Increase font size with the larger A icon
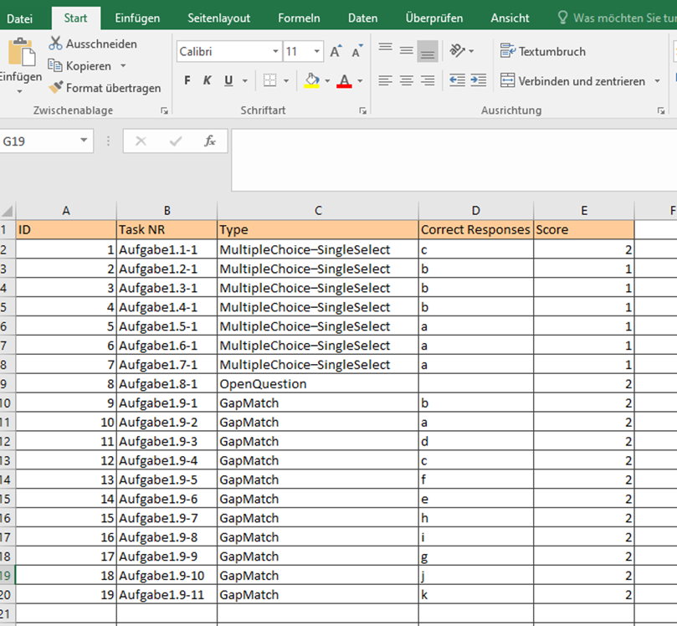 (x=334, y=50)
